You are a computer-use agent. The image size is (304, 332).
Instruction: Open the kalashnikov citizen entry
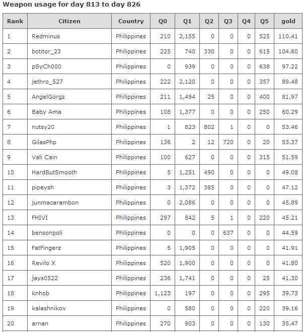point(49,308)
